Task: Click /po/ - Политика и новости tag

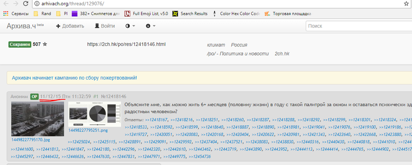Action: tap(238, 54)
